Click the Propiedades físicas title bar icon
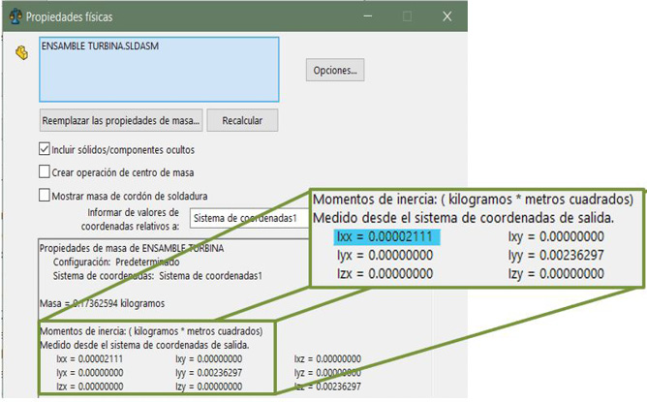The image size is (647, 402). tap(13, 16)
